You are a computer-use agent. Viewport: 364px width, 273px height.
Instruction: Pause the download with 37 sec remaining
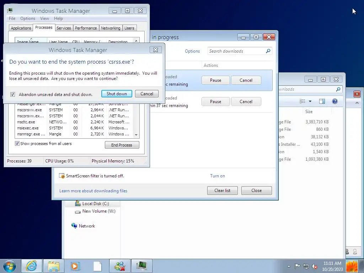tap(216, 101)
